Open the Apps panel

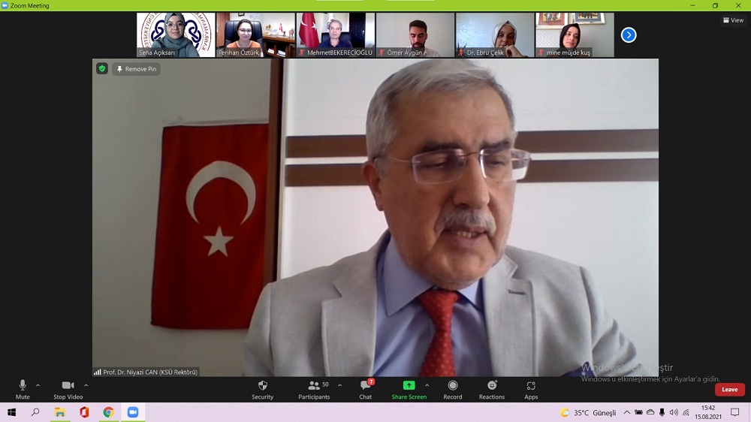point(531,389)
